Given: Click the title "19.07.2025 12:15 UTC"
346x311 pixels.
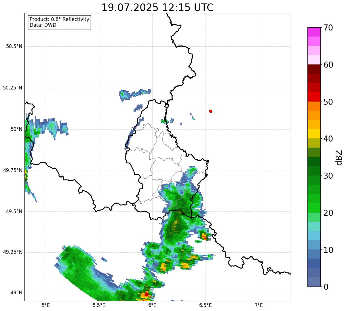Looking at the screenshot, I should click(157, 7).
